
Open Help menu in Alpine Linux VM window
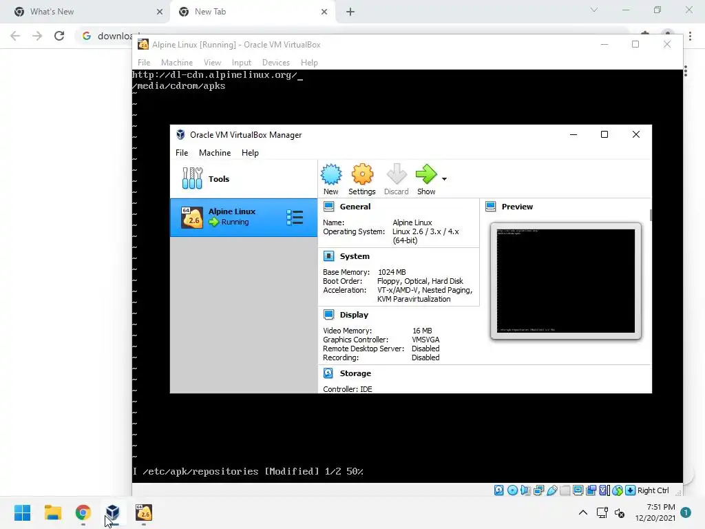pos(309,63)
